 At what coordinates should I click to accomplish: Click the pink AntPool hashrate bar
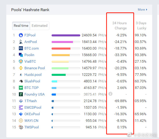pyautogui.click(x=62, y=42)
